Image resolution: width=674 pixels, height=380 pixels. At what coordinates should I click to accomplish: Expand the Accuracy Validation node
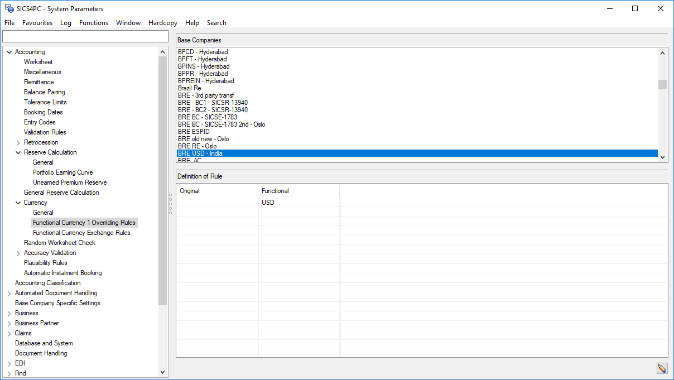click(18, 253)
